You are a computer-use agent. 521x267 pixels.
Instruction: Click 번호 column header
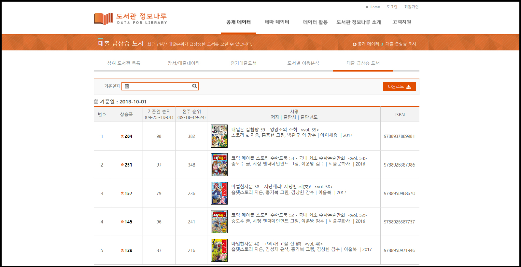click(x=102, y=114)
